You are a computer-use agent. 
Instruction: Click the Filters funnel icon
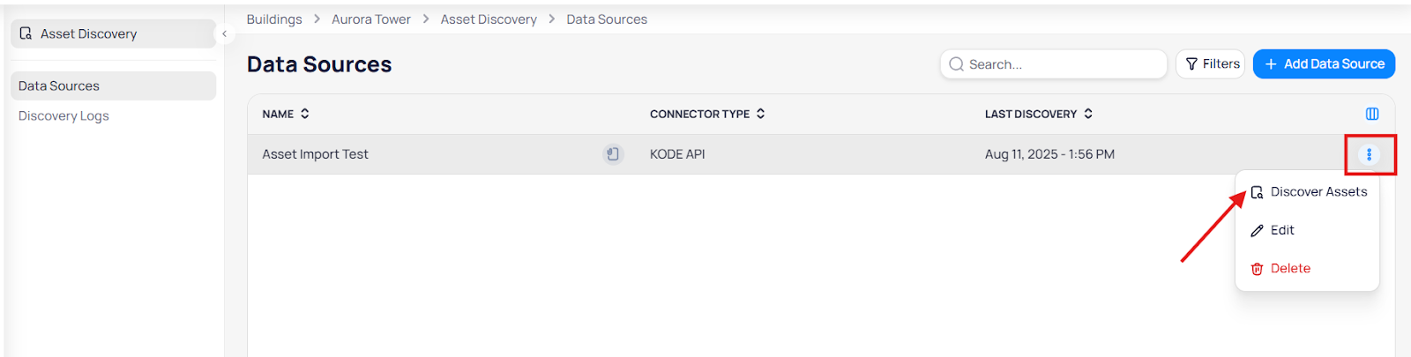click(1191, 64)
